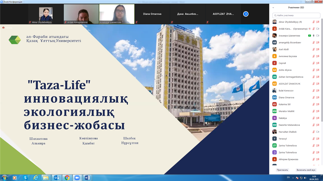Click the camera icon next to Ardak Karagulanova
Image resolution: width=323 pixels, height=181 pixels.
(x=318, y=29)
